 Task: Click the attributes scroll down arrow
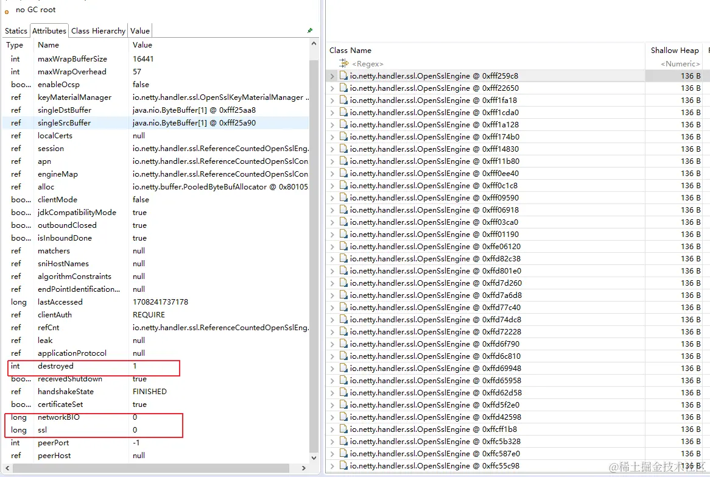[x=314, y=457]
